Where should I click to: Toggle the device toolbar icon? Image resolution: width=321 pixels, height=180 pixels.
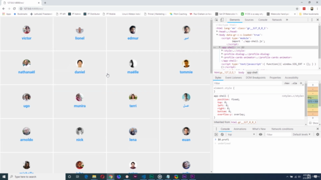pos(222,20)
